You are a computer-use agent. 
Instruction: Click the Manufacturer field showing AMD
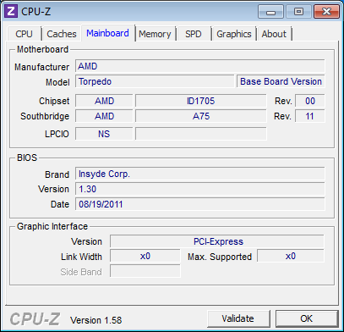(200, 66)
